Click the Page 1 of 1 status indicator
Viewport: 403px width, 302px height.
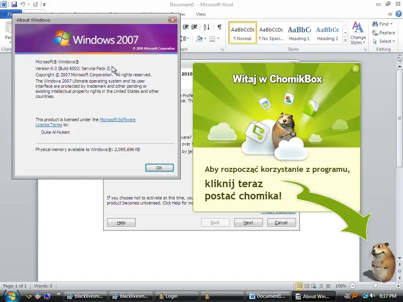point(15,286)
